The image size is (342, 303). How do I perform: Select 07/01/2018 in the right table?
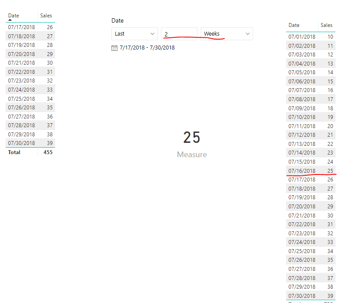coord(302,37)
